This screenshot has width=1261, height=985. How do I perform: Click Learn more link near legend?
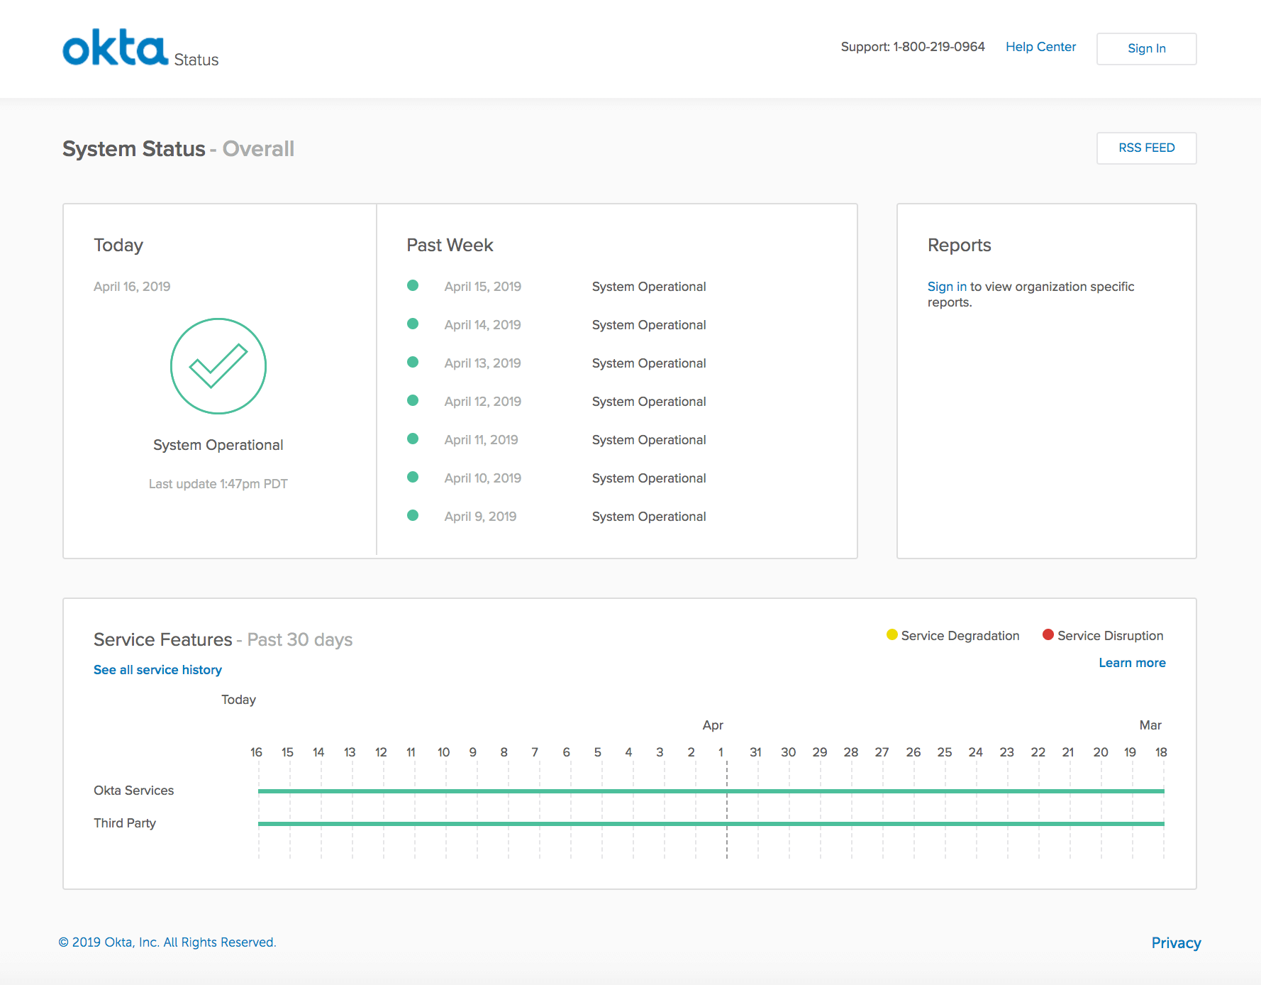pos(1132,663)
